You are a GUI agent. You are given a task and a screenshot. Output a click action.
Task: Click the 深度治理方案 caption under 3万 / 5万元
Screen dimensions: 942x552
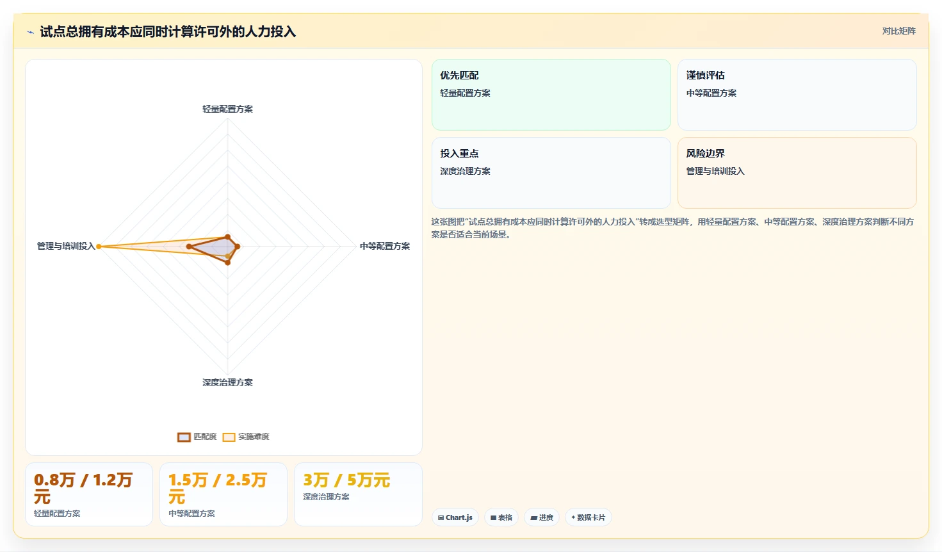click(326, 497)
